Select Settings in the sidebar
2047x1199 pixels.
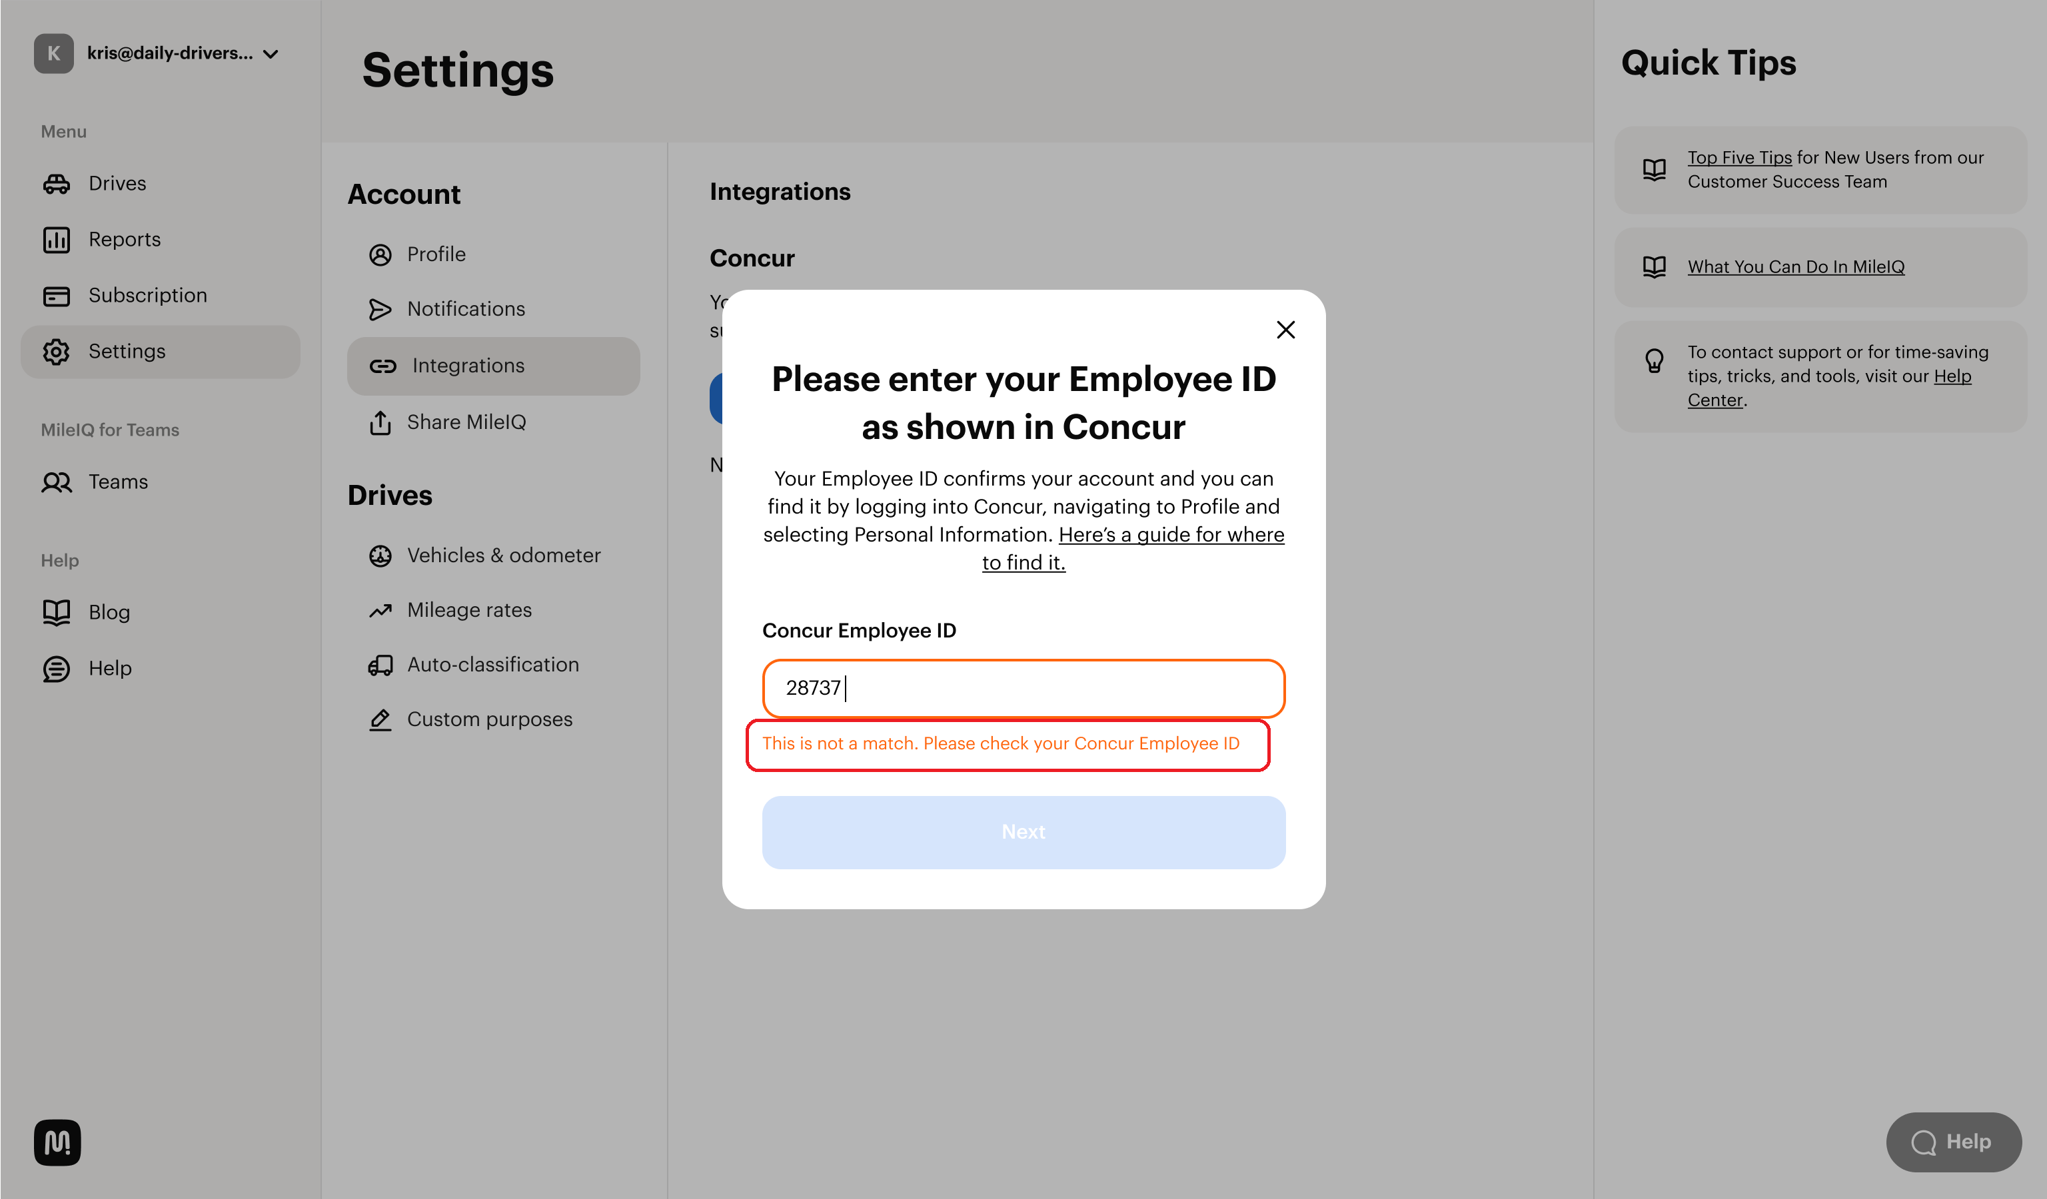(161, 352)
